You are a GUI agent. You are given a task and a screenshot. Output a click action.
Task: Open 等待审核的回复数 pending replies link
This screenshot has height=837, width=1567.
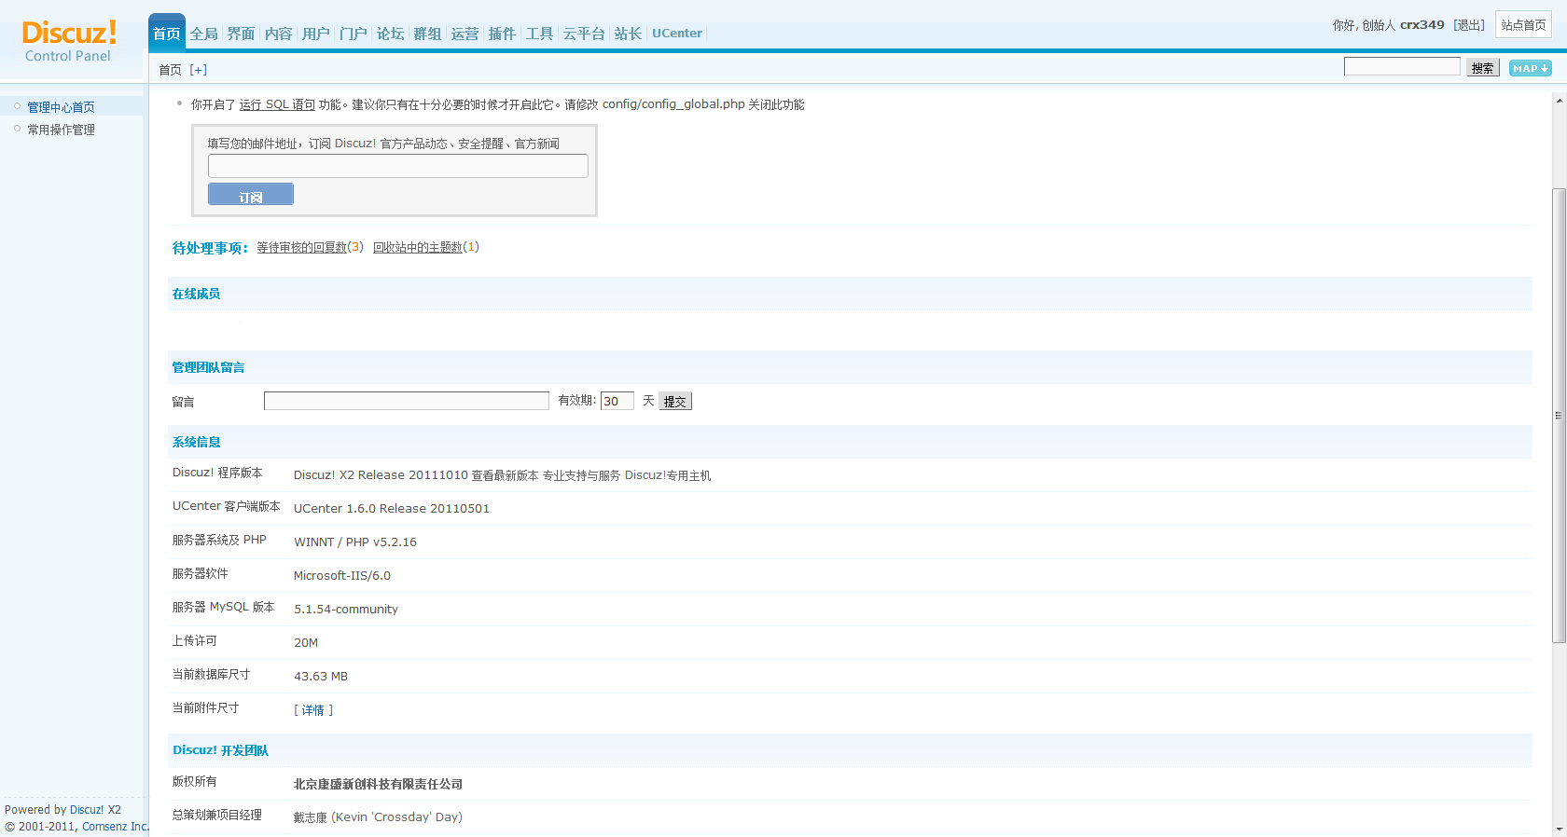click(x=302, y=247)
